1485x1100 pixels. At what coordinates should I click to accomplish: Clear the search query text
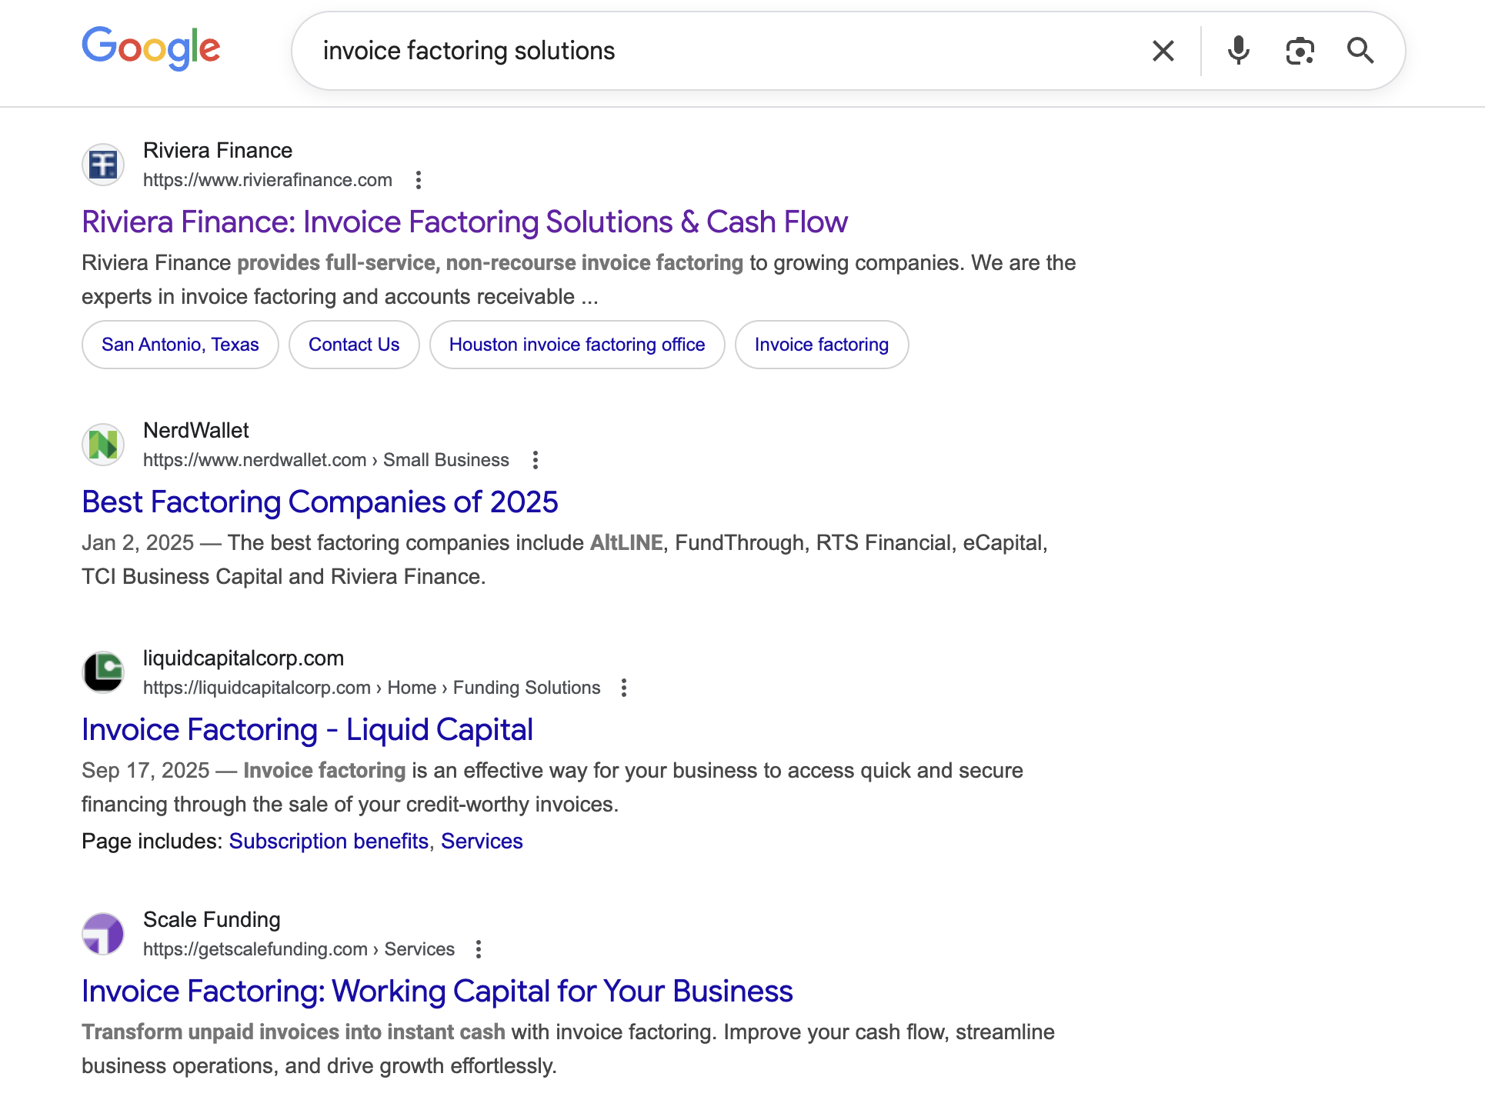point(1163,51)
